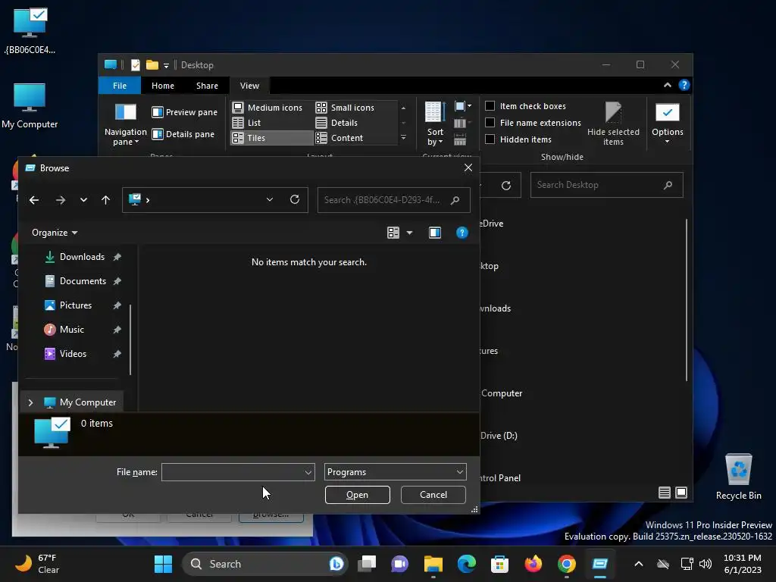Open Google Chrome from taskbar
This screenshot has height=582, width=776.
pos(567,564)
